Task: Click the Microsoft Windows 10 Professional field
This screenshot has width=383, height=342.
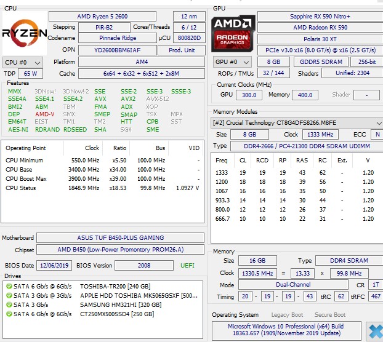Action: pyautogui.click(x=286, y=330)
